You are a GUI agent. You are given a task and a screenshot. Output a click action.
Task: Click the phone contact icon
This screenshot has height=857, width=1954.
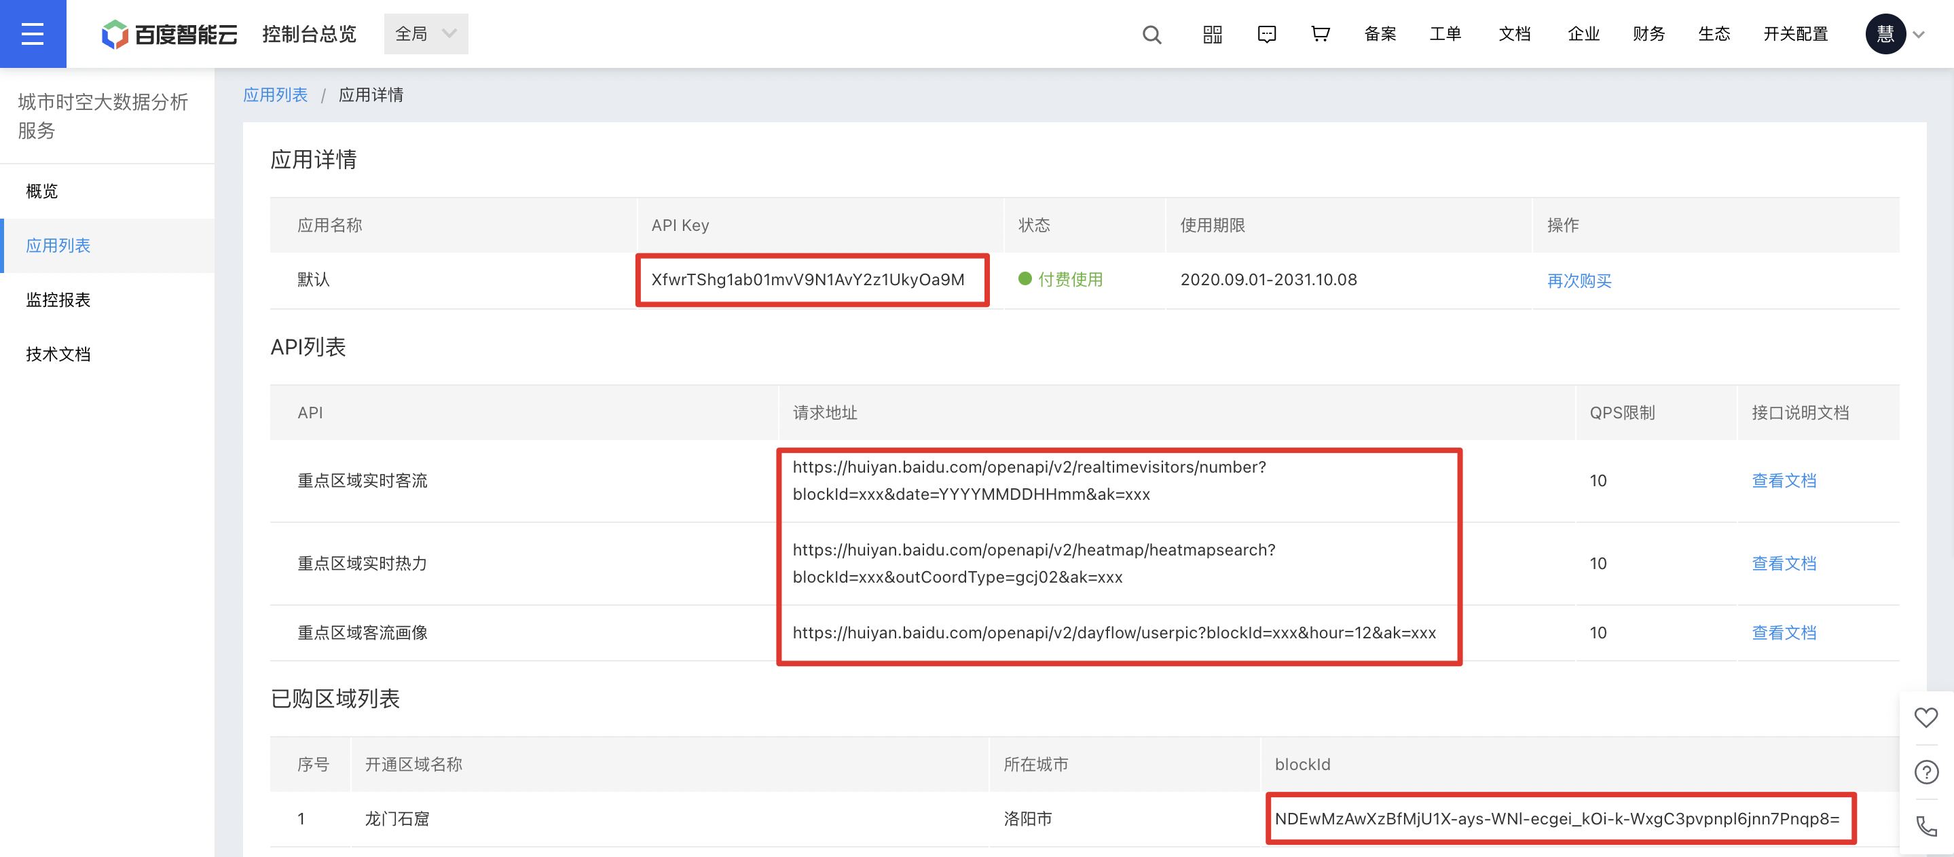tap(1925, 826)
